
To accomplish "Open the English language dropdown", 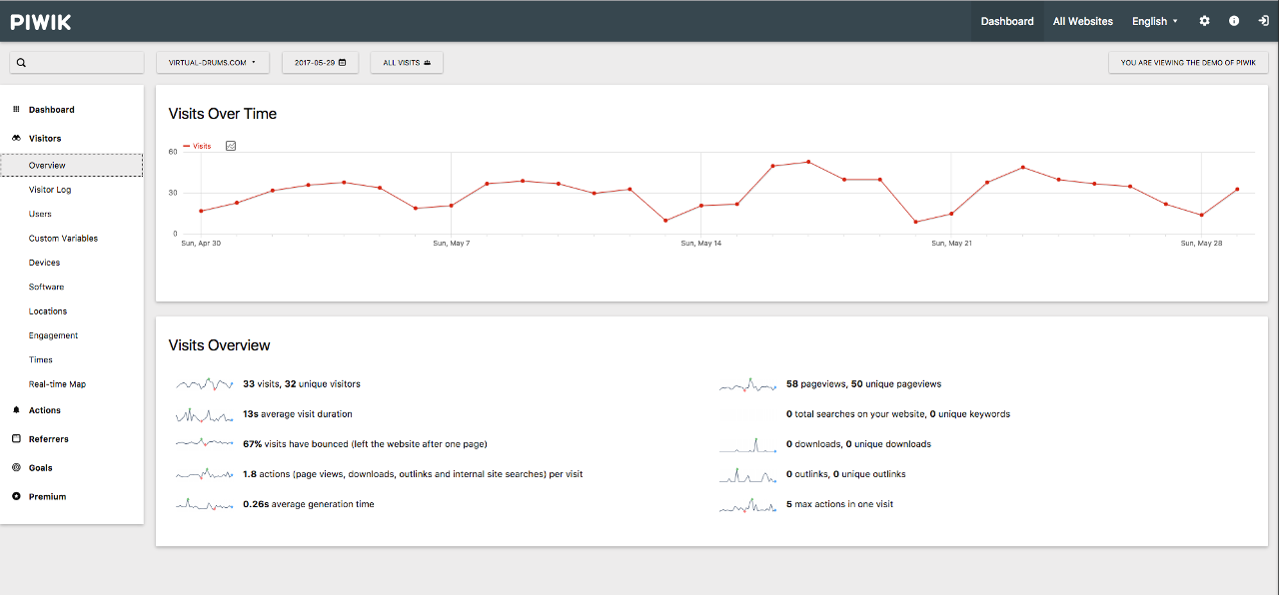I will point(1154,20).
